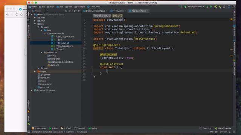Open the Ant Build side tool window
The width and height of the screenshot is (241, 135).
coord(234,16)
